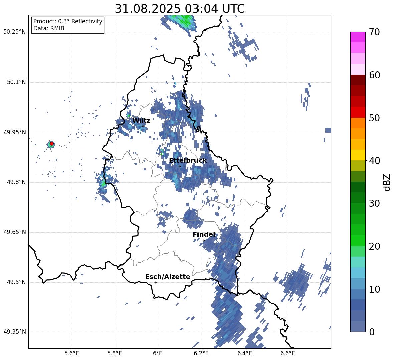Click the 49.65°N latitude label
This screenshot has height=360, width=395.
pos(15,232)
